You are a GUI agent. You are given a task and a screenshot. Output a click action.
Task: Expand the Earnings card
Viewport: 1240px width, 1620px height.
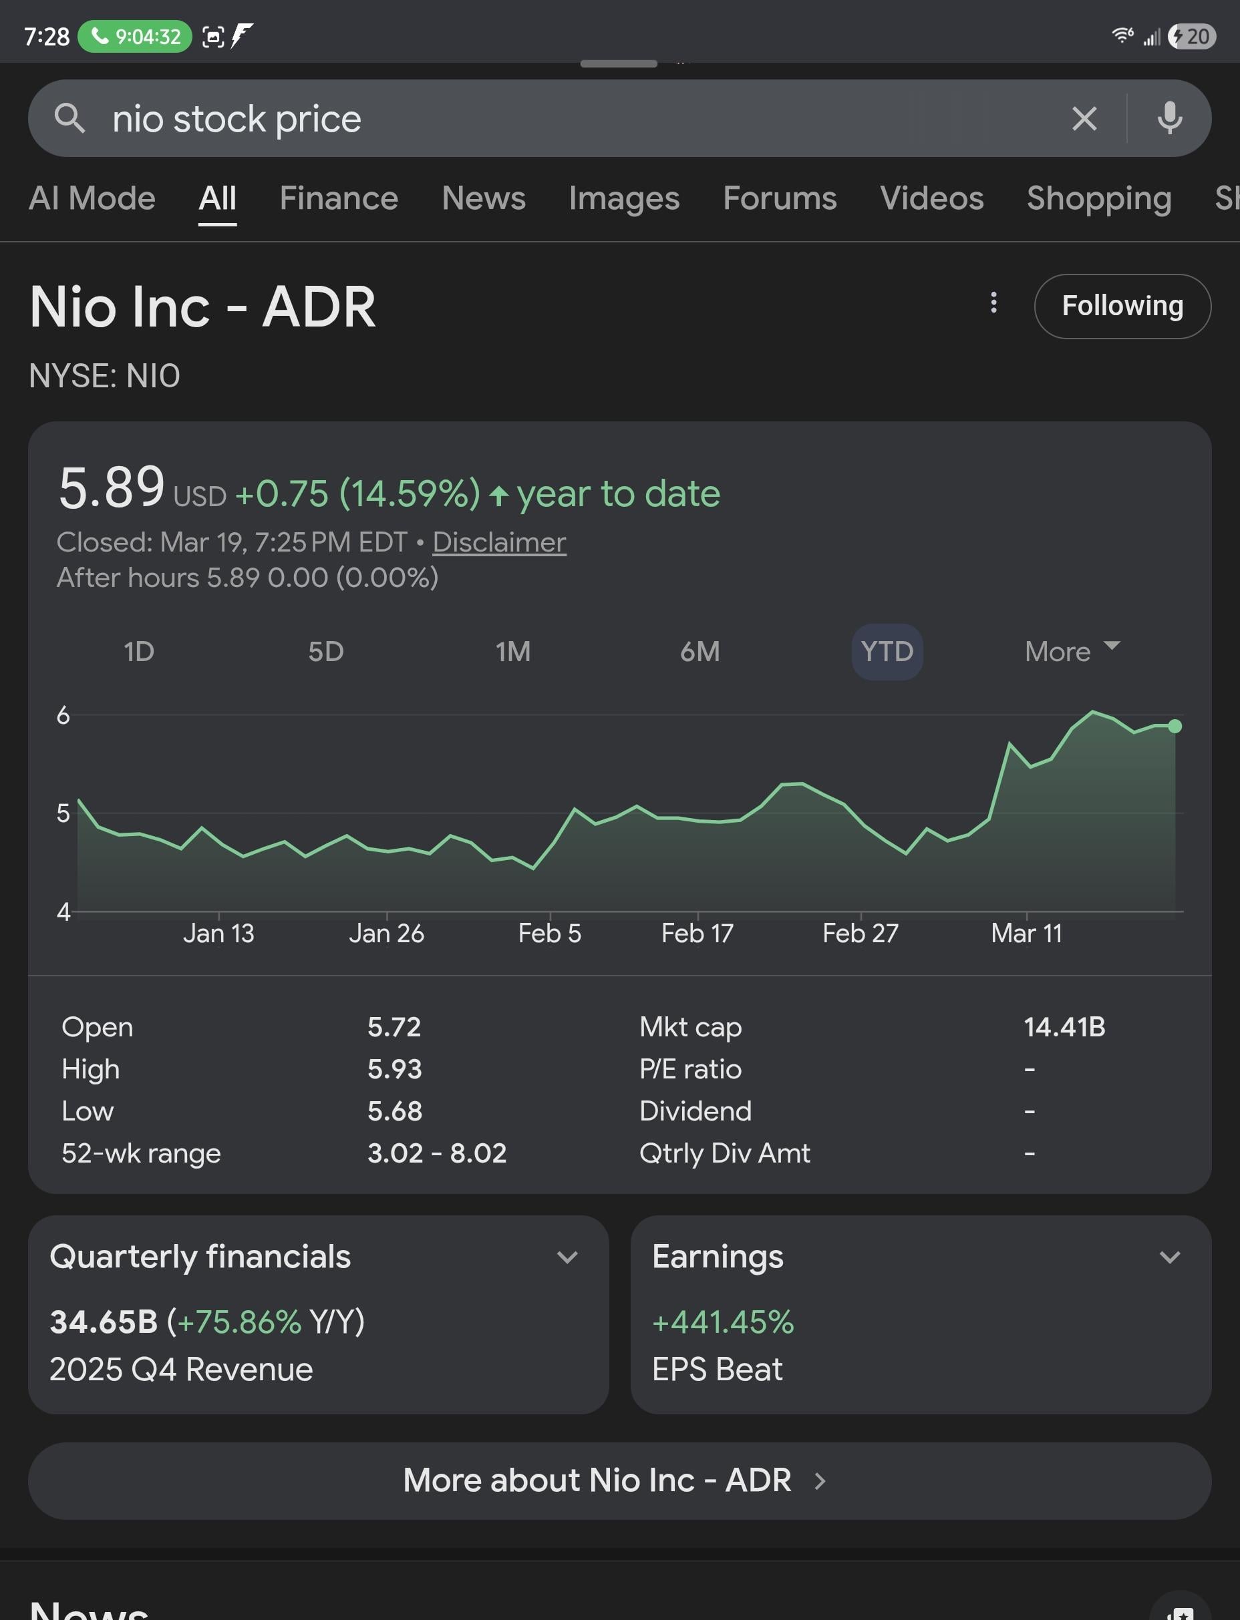(1169, 1257)
